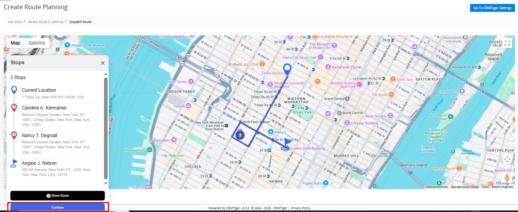
Task: Close the Stops panel
Action: point(103,63)
